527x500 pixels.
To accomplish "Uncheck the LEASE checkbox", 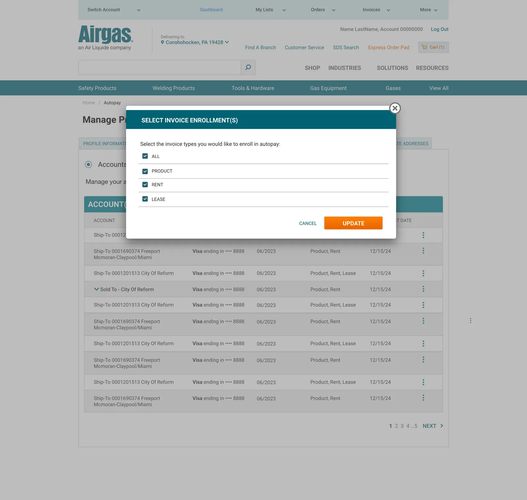I will [x=145, y=199].
